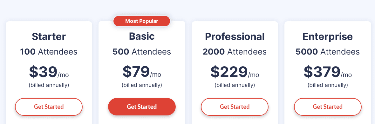
Task: Choose Get Started on the Professional plan
Action: coord(235,107)
